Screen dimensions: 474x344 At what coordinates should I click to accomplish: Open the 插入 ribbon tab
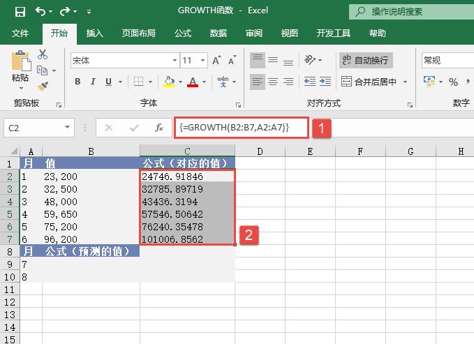coord(95,33)
